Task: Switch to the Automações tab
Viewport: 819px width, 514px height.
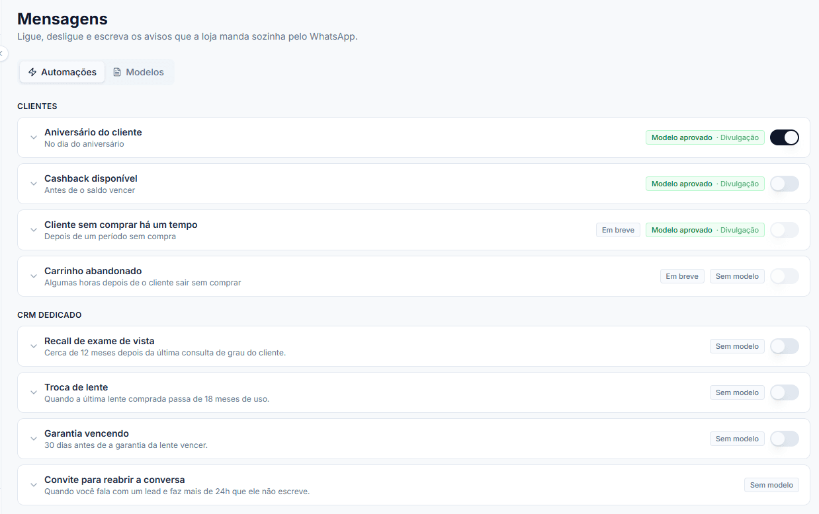Action: [62, 72]
